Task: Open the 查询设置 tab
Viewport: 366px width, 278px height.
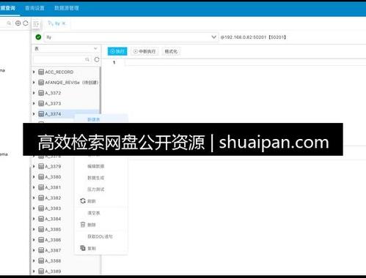Action: click(x=34, y=8)
